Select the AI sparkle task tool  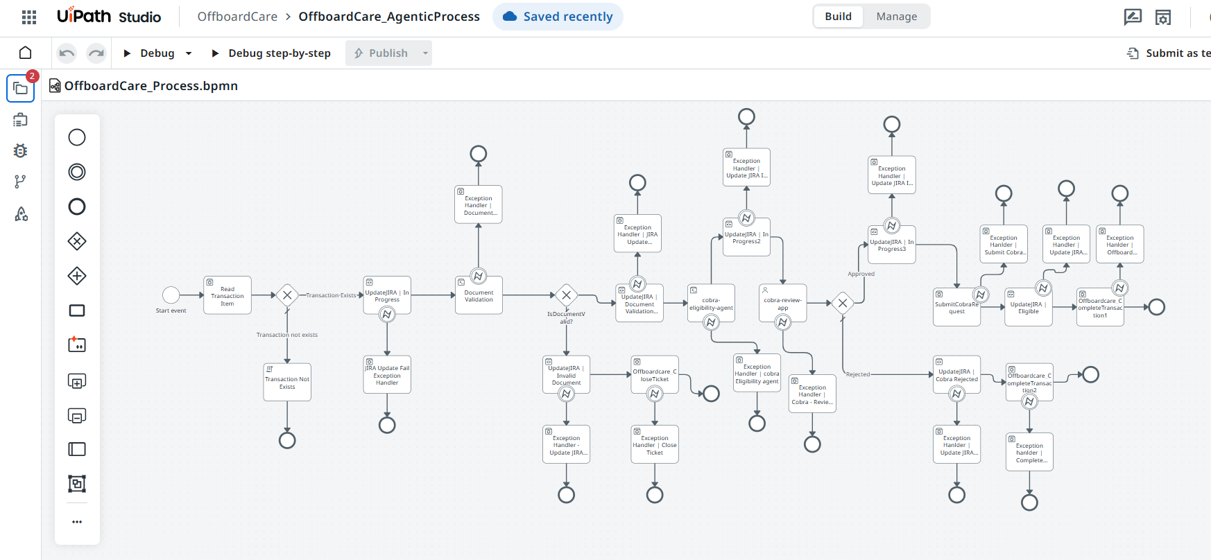[77, 344]
